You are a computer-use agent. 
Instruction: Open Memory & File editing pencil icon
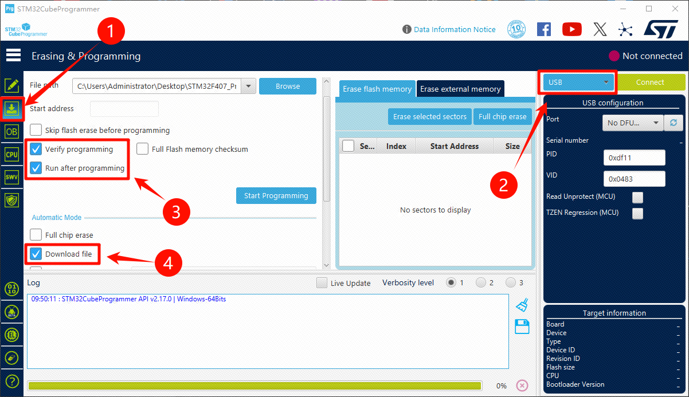[x=11, y=86]
